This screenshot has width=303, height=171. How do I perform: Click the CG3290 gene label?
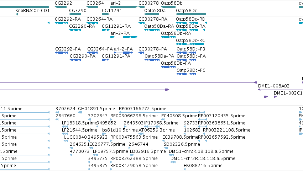click(78, 10)
